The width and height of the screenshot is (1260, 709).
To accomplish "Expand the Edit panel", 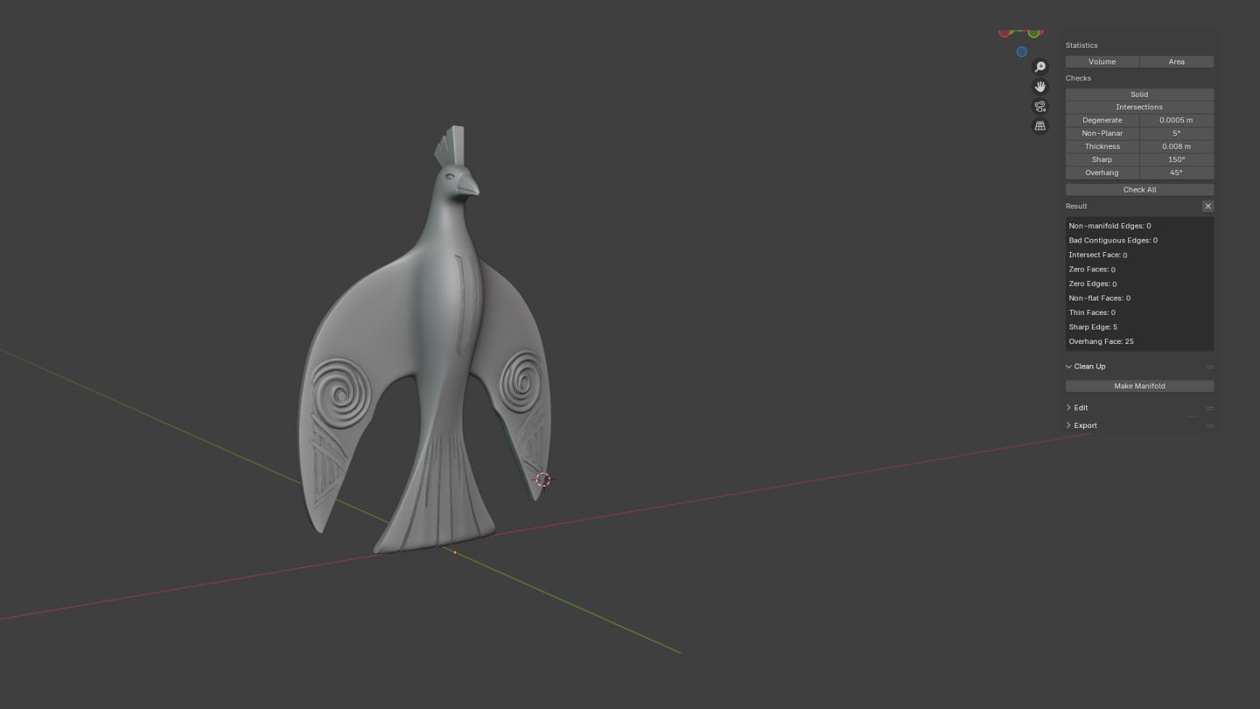I will [1069, 408].
